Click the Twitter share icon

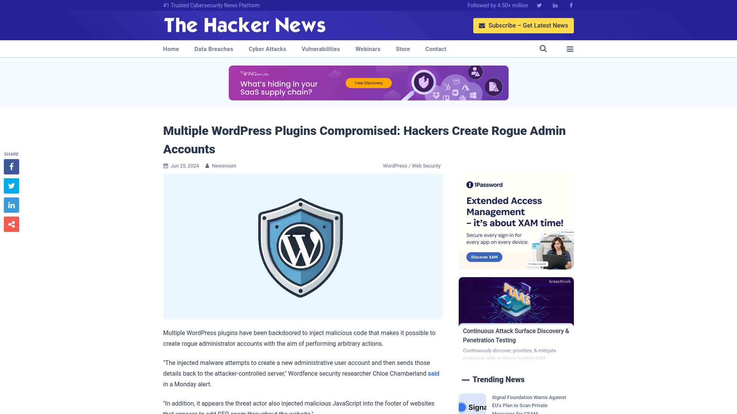(x=11, y=186)
